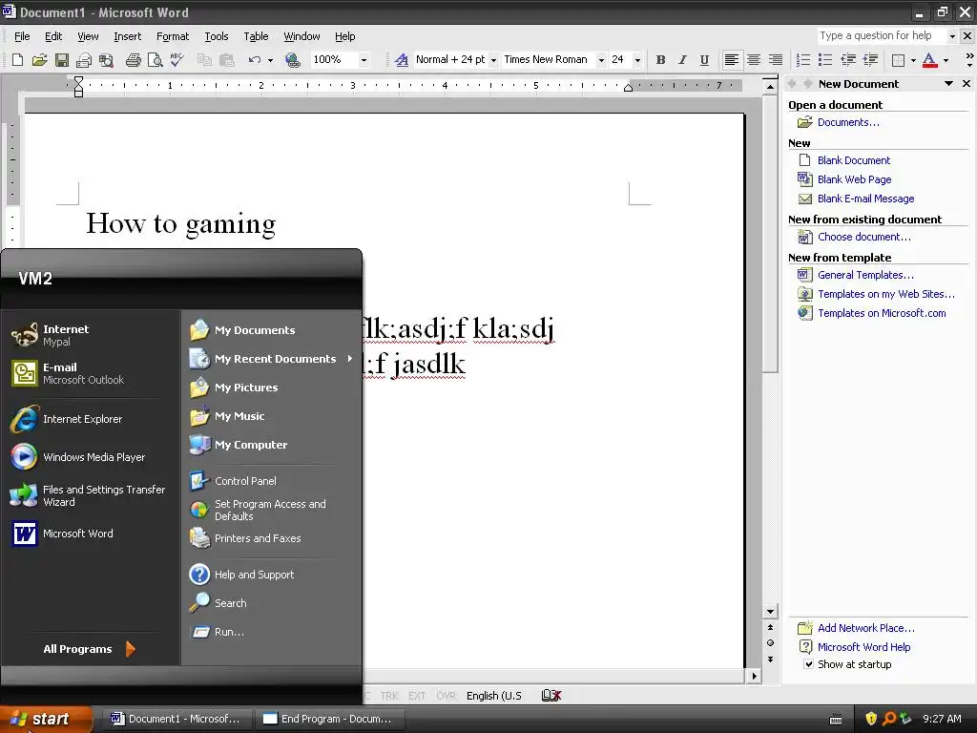Click Templates on Microsoft.com link

click(x=882, y=313)
